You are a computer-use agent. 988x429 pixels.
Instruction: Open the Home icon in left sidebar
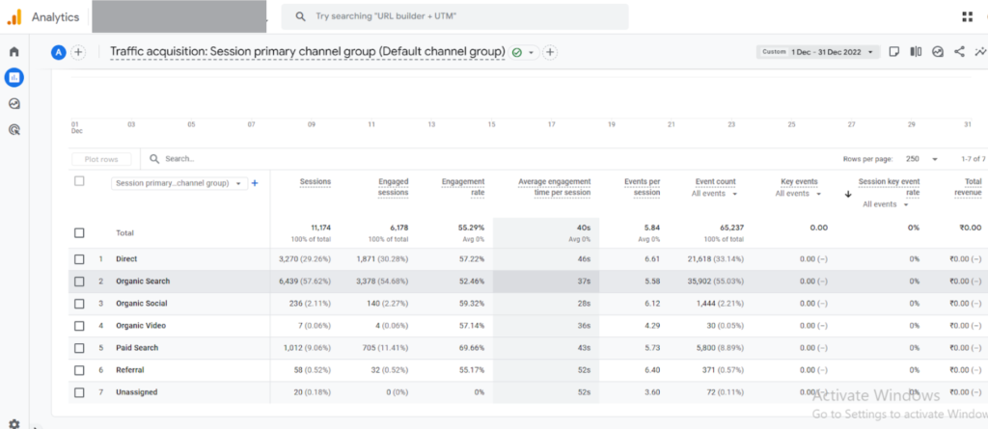pyautogui.click(x=14, y=52)
